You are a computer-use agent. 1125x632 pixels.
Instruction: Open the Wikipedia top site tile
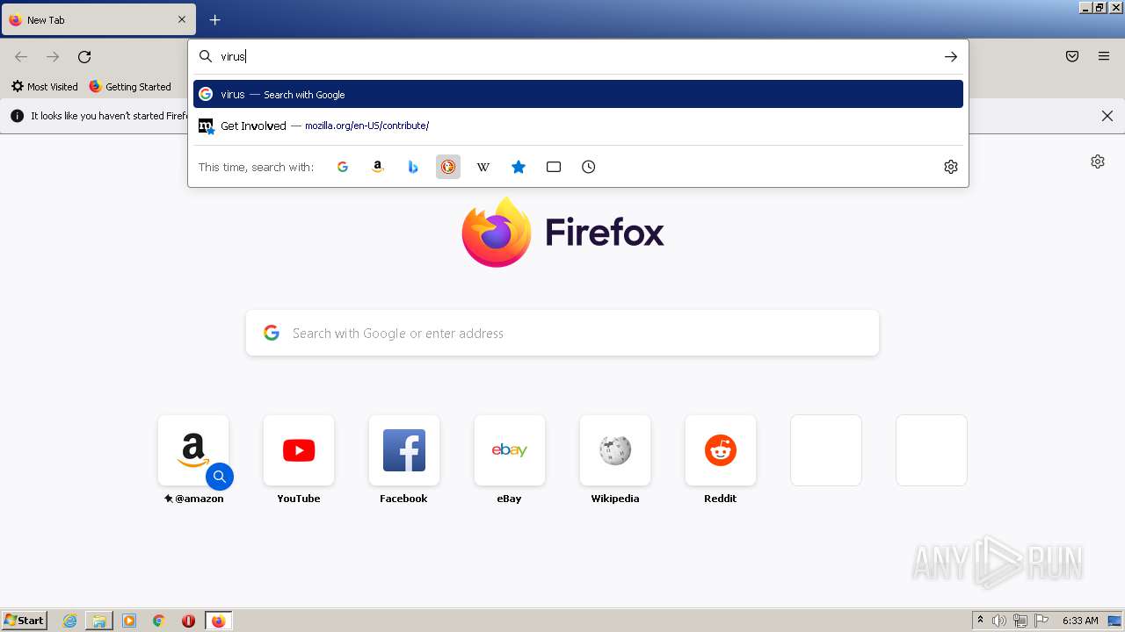tap(615, 450)
